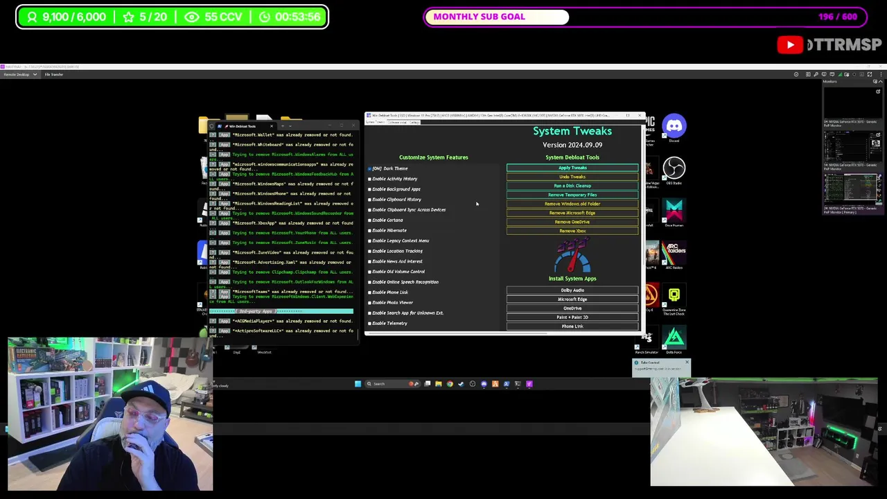Open the Delta Force desktop shortcut
The height and width of the screenshot is (499, 887).
tap(674, 340)
